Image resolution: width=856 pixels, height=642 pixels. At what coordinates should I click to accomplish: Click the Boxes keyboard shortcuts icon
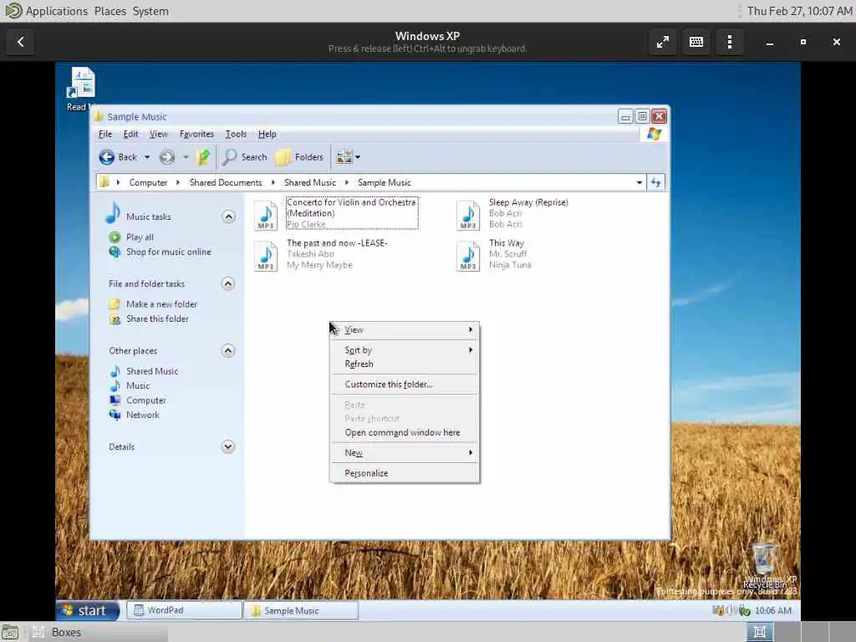point(696,42)
